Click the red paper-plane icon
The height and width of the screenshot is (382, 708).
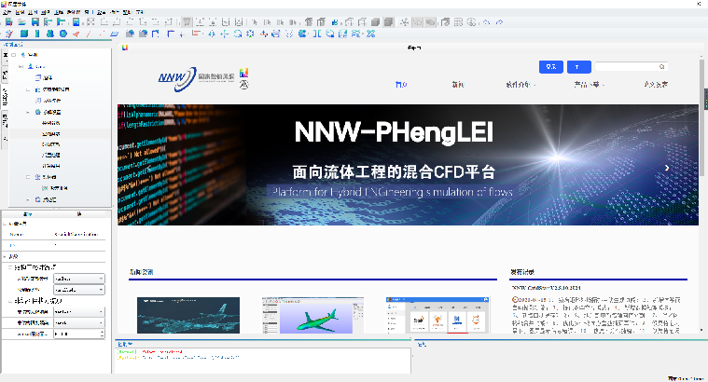[76, 34]
